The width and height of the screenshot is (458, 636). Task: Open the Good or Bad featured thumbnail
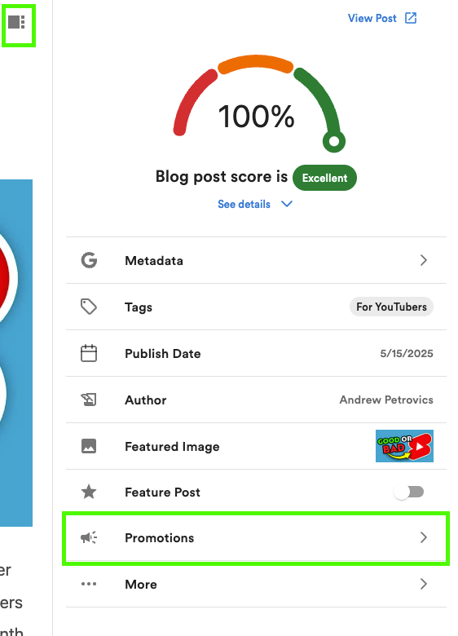pyautogui.click(x=404, y=446)
